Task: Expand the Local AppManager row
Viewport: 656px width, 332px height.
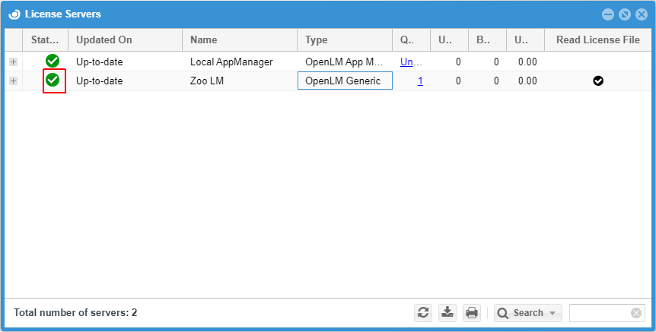Action: [13, 62]
